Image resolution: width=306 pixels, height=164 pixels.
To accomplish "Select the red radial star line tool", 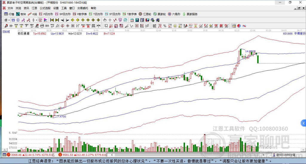I will coord(67,26).
